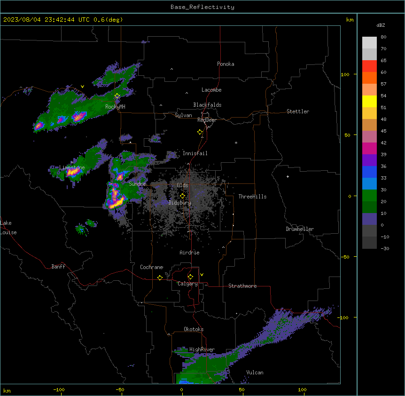This screenshot has height=396, width=405.
Task: Select the darkest gray -30 to -10 dBZ color
Action: click(369, 243)
